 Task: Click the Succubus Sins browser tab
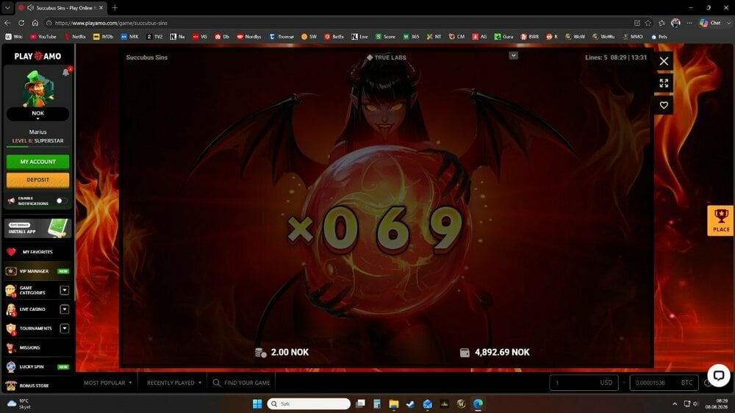point(61,7)
